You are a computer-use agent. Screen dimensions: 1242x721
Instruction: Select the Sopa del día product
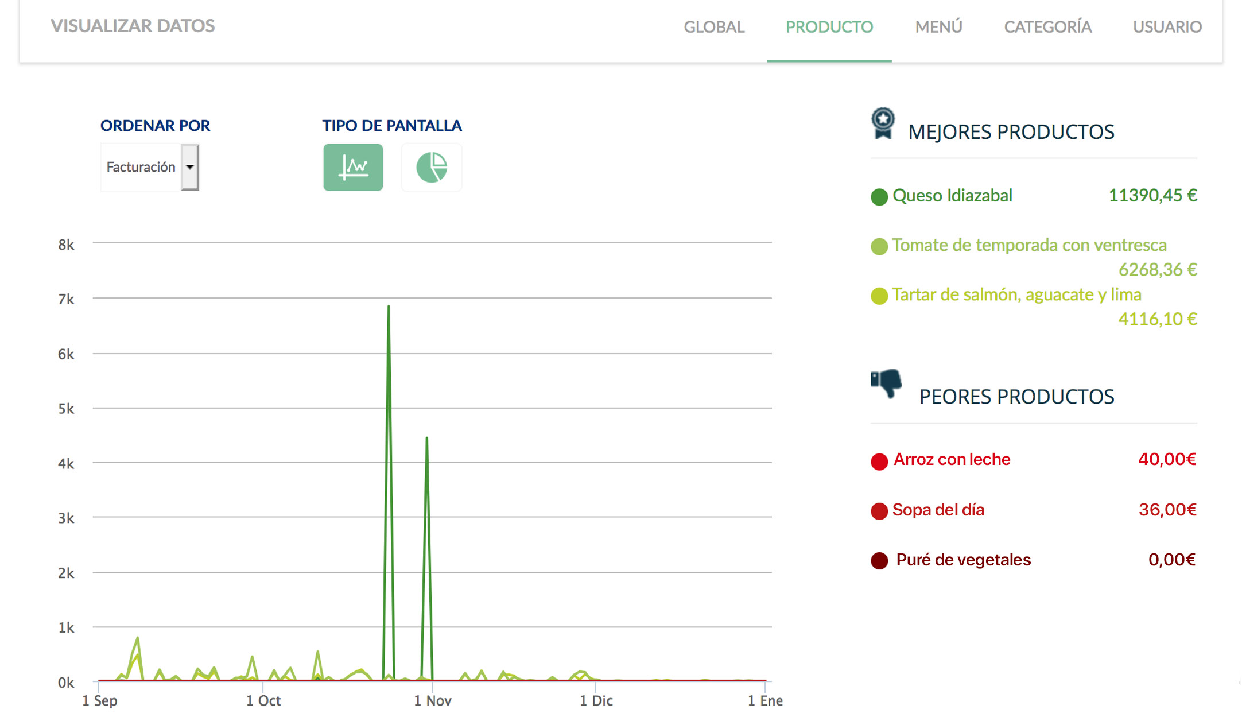[x=938, y=510]
